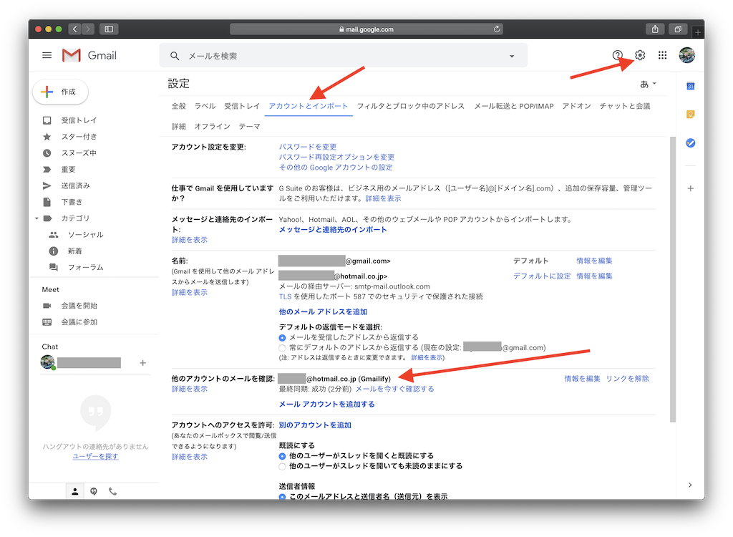
Task: Click メールを今すぐ確認する link
Action: (395, 390)
